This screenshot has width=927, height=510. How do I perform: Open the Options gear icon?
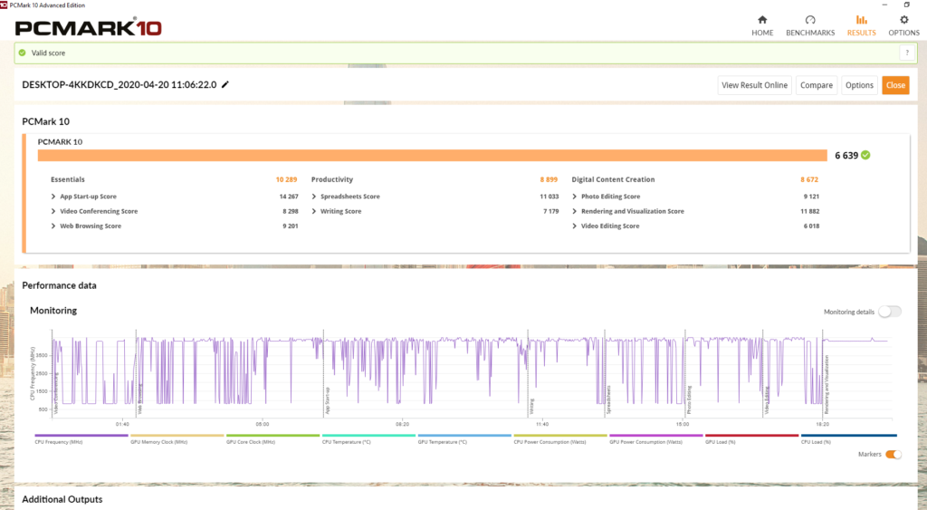(903, 20)
